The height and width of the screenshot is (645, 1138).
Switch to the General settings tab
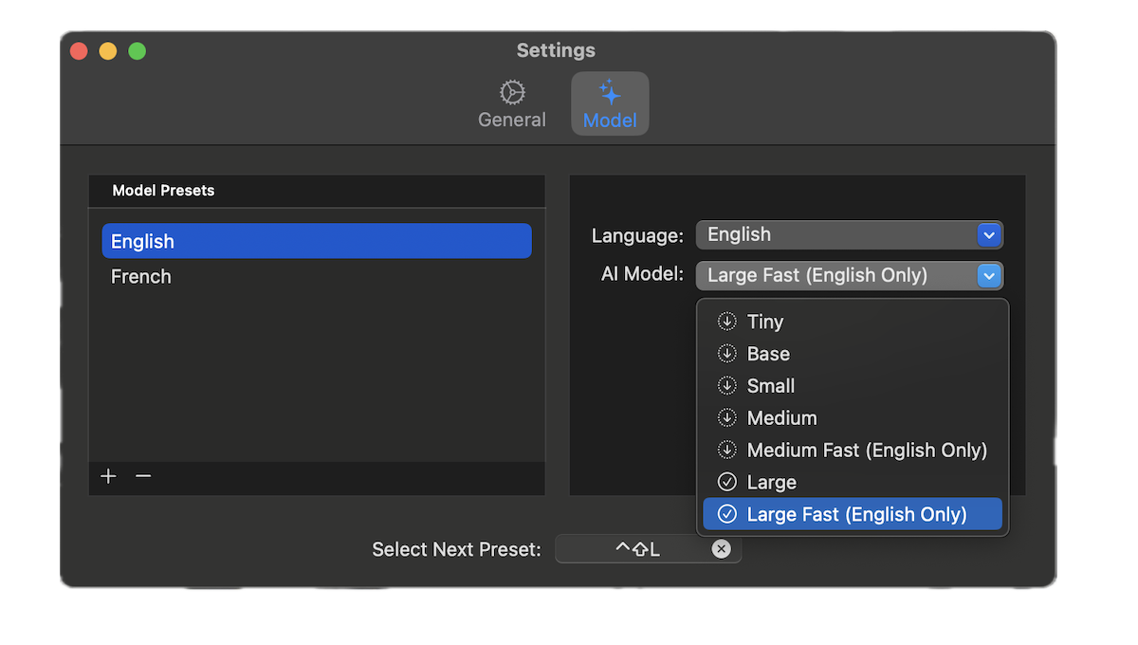(x=512, y=104)
